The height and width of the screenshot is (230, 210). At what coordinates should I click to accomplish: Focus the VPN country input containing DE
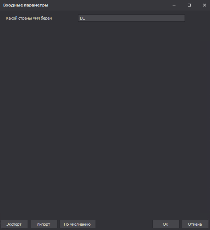click(x=132, y=18)
